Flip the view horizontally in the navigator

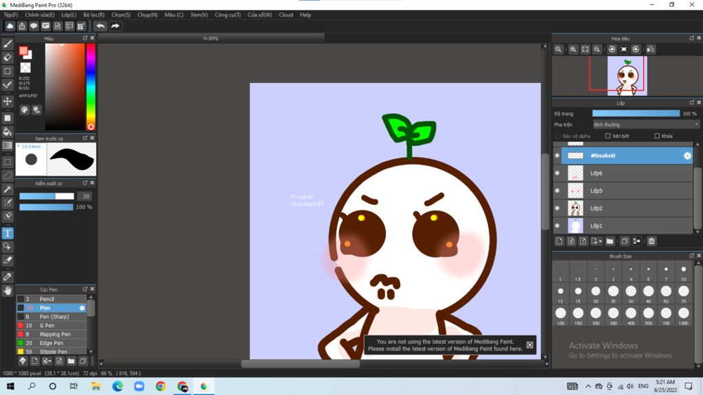[651, 49]
